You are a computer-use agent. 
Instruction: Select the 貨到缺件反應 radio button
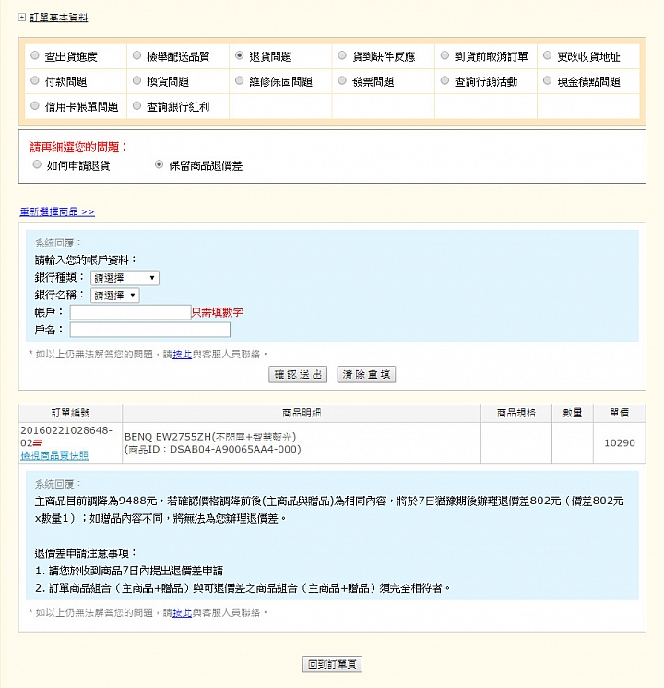342,55
